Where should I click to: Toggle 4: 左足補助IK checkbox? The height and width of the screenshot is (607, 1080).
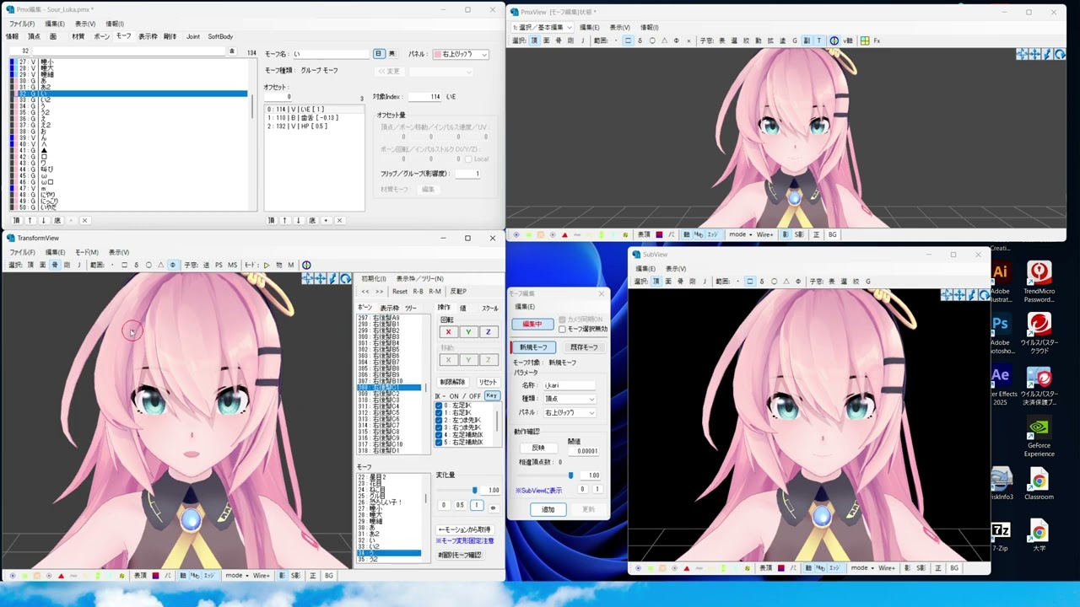pos(439,435)
